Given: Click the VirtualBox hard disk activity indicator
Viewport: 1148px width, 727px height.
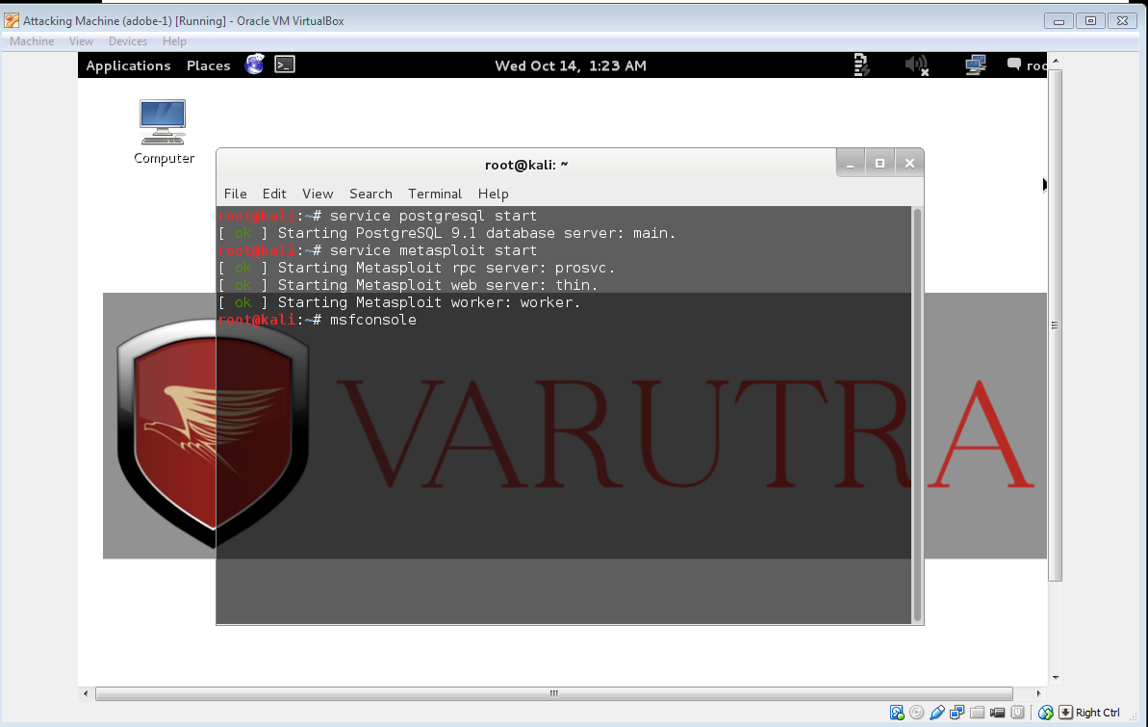Looking at the screenshot, I should pos(897,713).
